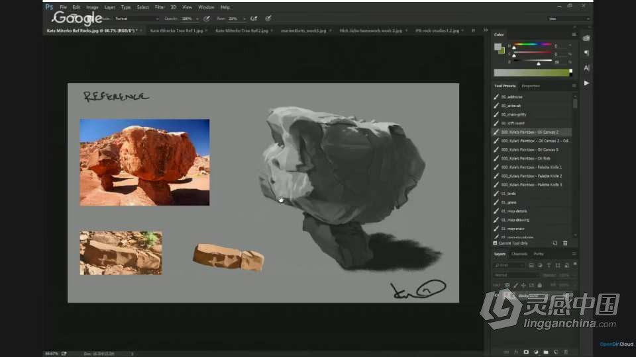This screenshot has width=636, height=357.
Task: Enable airbrush build-up icon near Flow
Action: click(254, 19)
